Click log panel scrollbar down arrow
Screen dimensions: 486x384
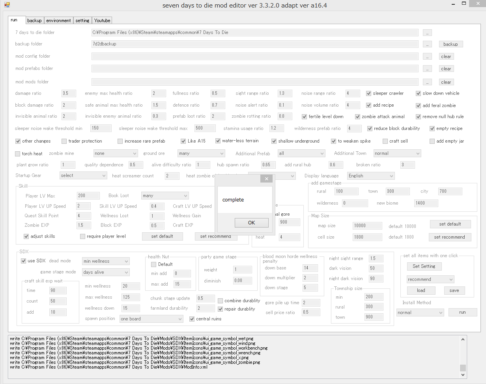point(463,375)
